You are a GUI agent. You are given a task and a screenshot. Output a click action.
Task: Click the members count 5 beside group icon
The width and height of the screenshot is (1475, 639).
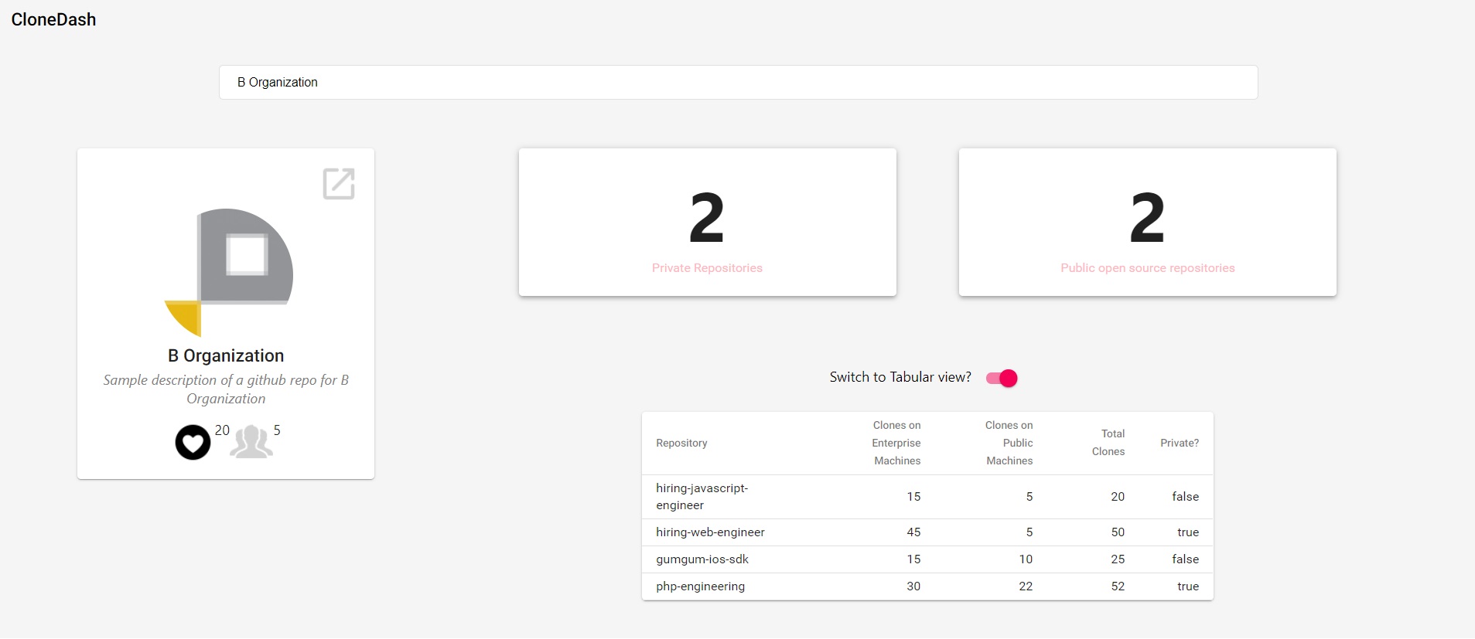pos(277,430)
